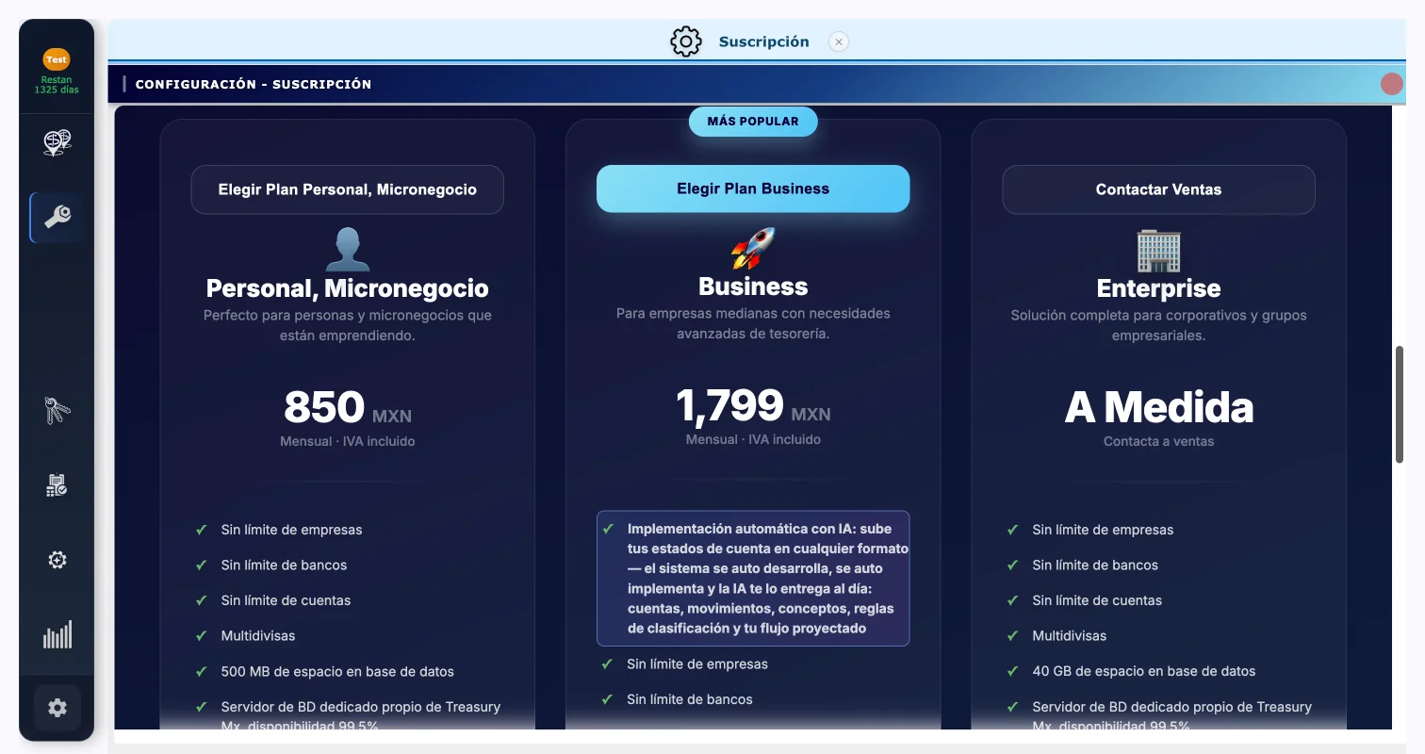The image size is (1425, 754).
Task: Click '40 GB de espacio en base de datos'
Action: (1144, 672)
